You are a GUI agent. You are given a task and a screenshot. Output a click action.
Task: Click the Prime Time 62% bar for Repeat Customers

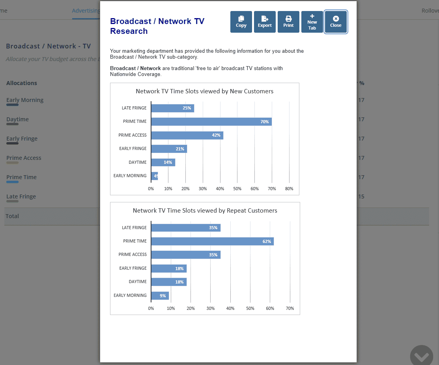[212, 241]
